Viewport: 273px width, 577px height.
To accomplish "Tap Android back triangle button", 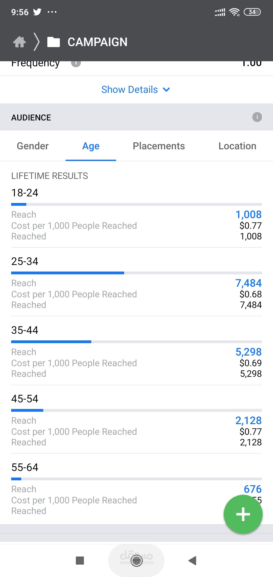I will (x=192, y=561).
